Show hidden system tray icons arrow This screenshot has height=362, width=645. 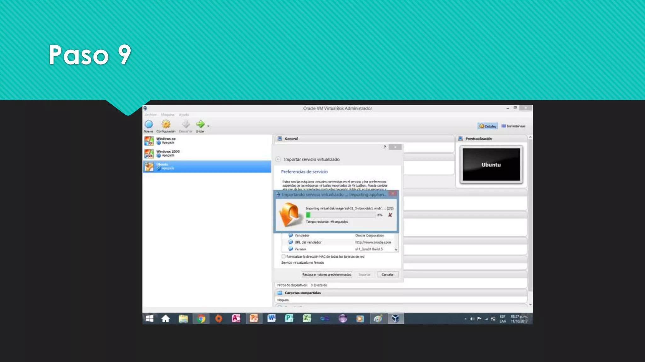tap(465, 319)
